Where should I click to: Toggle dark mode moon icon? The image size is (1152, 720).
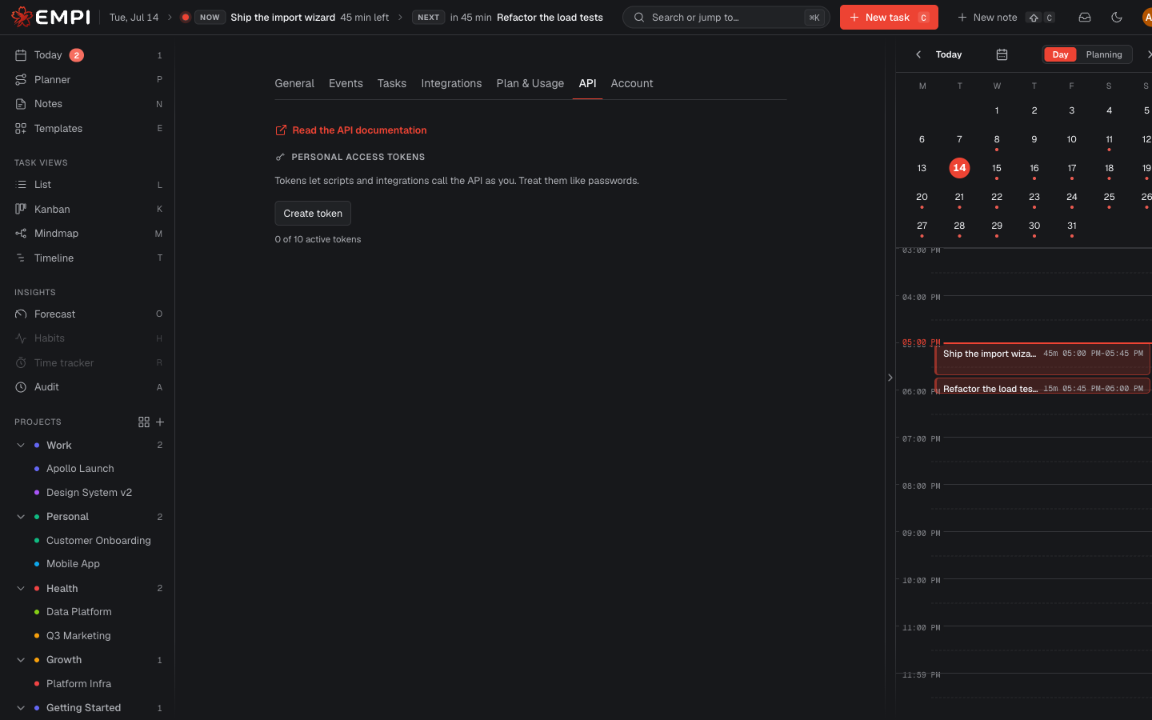coord(1117,17)
